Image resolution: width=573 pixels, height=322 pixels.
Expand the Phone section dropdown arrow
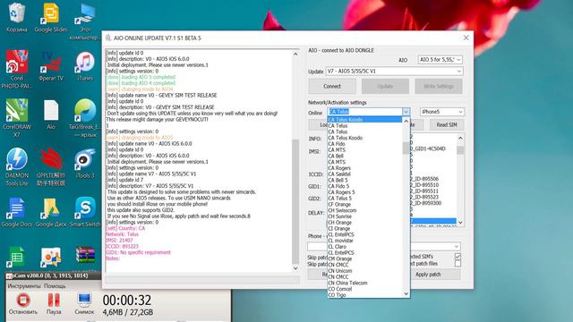(456, 247)
